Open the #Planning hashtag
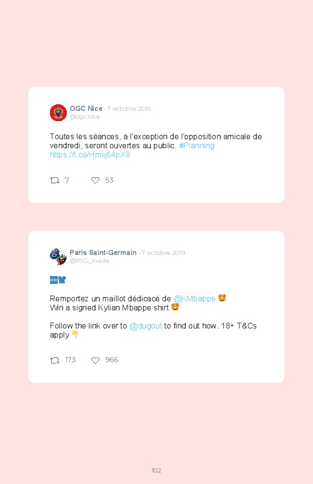Viewport: 313px width, 484px height. pyautogui.click(x=197, y=146)
